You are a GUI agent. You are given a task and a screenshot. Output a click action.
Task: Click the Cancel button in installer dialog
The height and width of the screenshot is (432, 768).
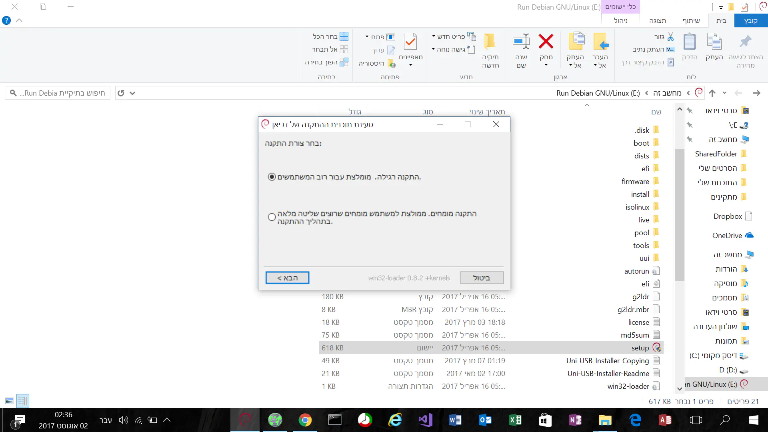[x=481, y=278]
